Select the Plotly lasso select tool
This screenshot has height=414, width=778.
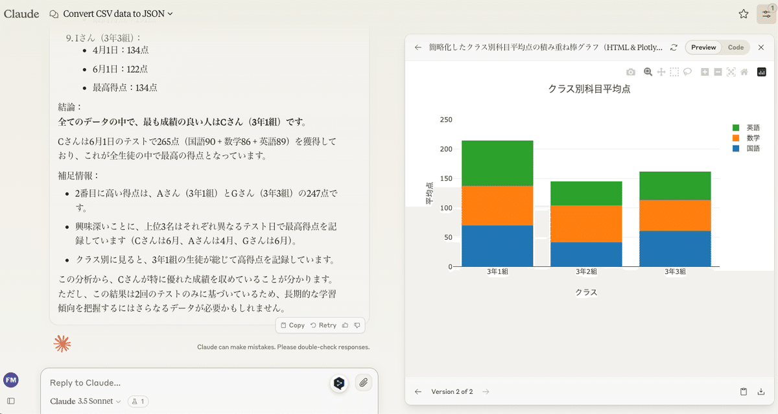pyautogui.click(x=687, y=72)
